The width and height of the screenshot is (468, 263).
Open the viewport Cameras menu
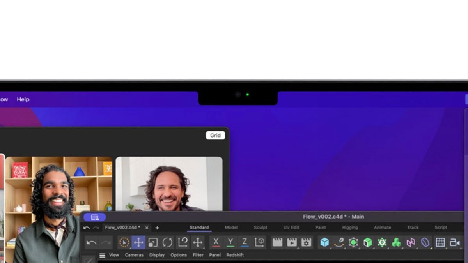coord(134,255)
